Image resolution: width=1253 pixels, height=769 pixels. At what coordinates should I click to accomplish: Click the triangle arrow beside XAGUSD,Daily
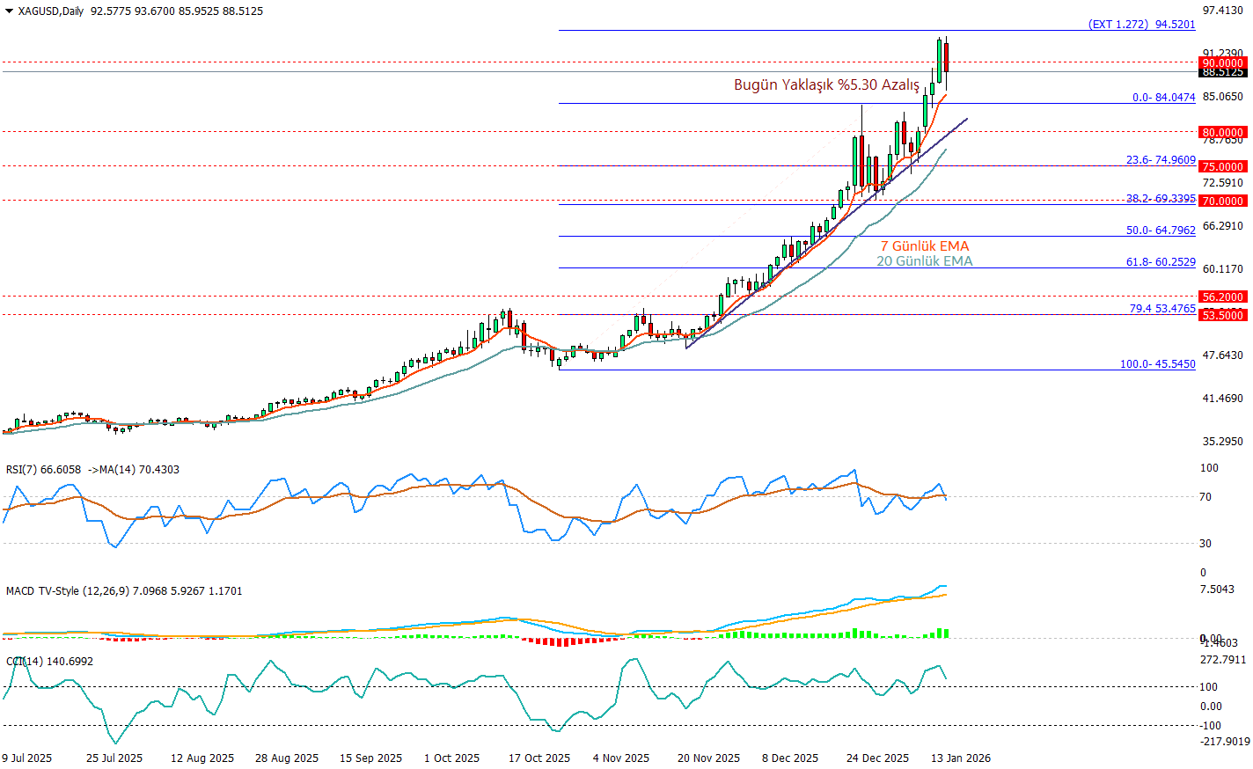pyautogui.click(x=9, y=11)
